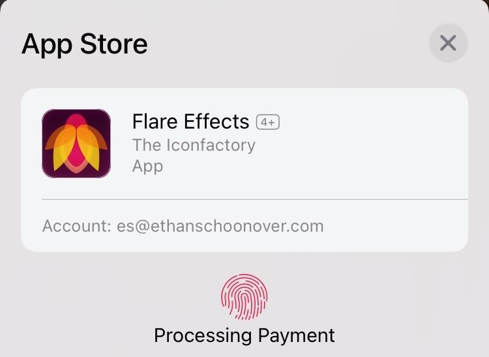489x357 pixels.
Task: Tap the 4+ age rating badge
Action: click(268, 122)
